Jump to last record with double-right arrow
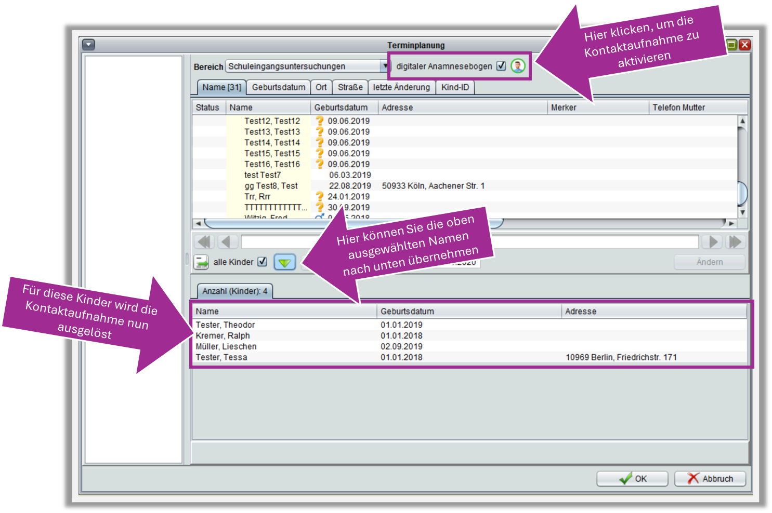Viewport: 772px width, 513px height. pos(736,242)
